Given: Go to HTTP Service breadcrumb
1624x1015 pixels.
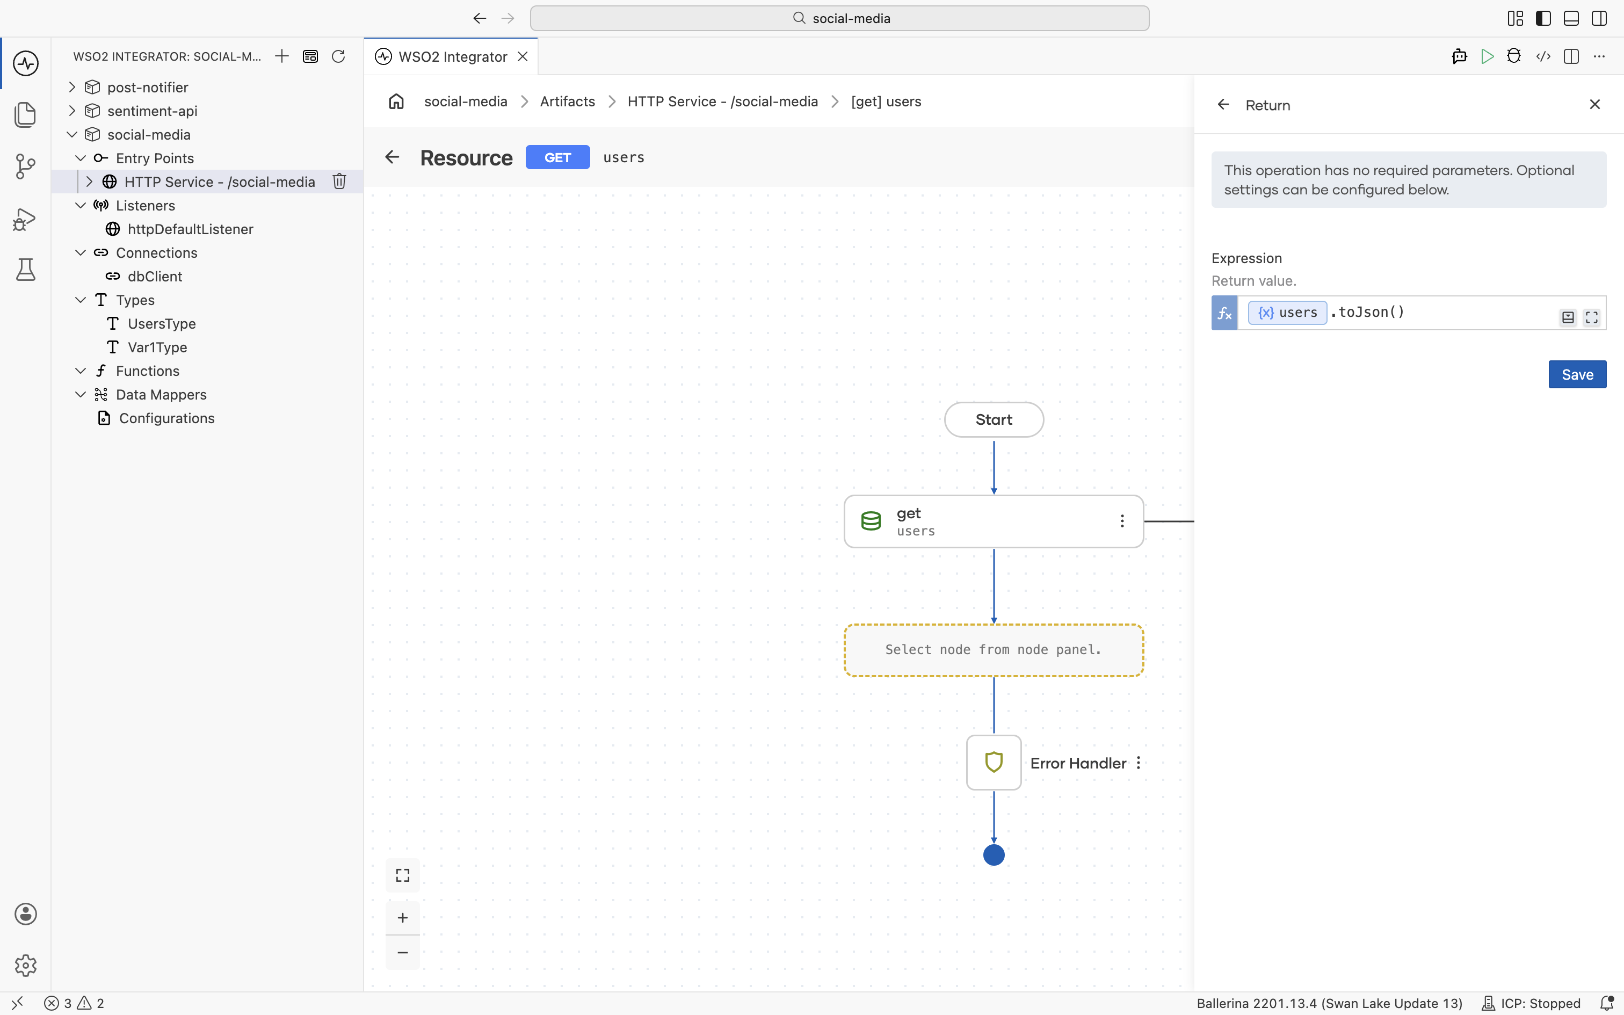Looking at the screenshot, I should click(x=723, y=102).
